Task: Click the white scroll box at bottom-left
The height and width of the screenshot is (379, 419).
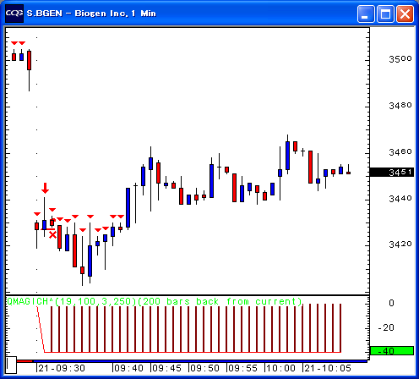Action: point(11,365)
